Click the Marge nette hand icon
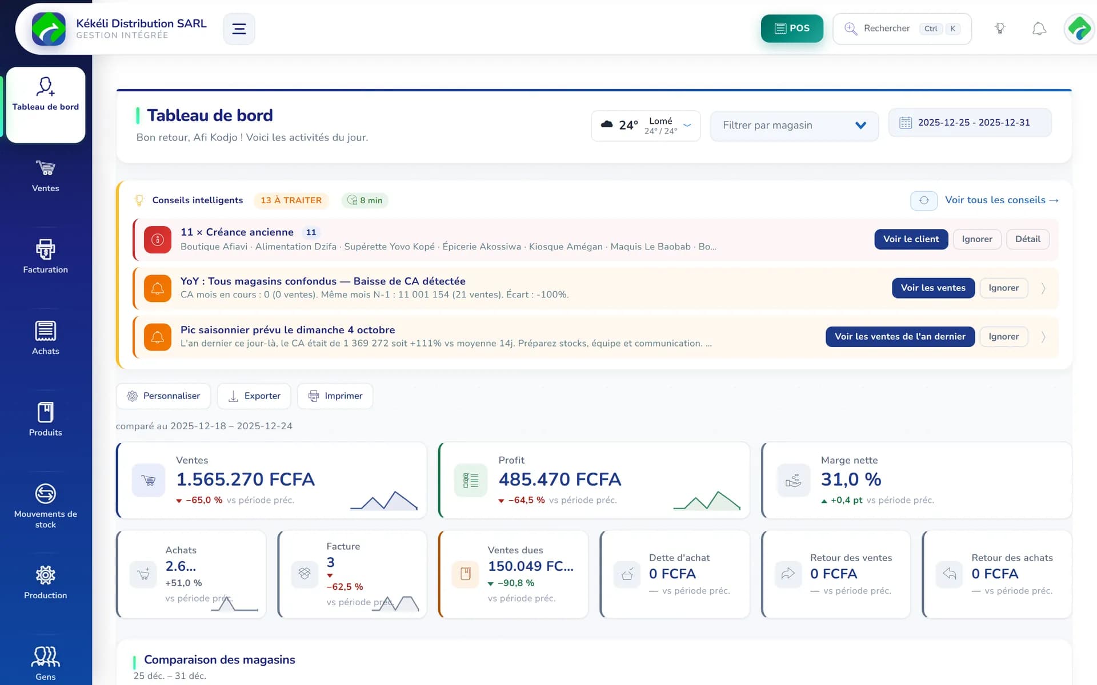Image resolution: width=1097 pixels, height=685 pixels. point(794,481)
